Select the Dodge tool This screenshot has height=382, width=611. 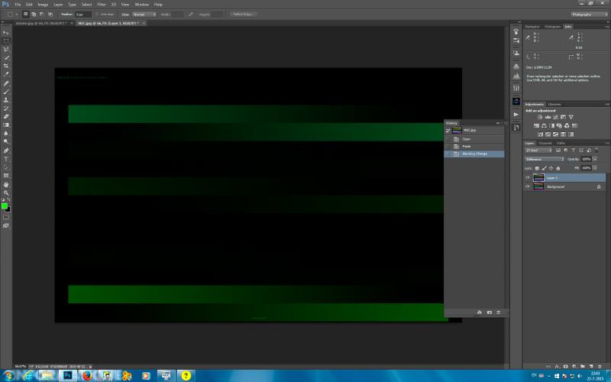click(6, 142)
